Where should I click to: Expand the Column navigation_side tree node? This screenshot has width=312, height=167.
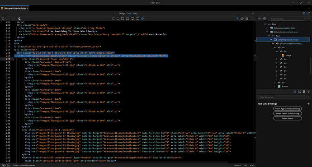[x=267, y=28]
